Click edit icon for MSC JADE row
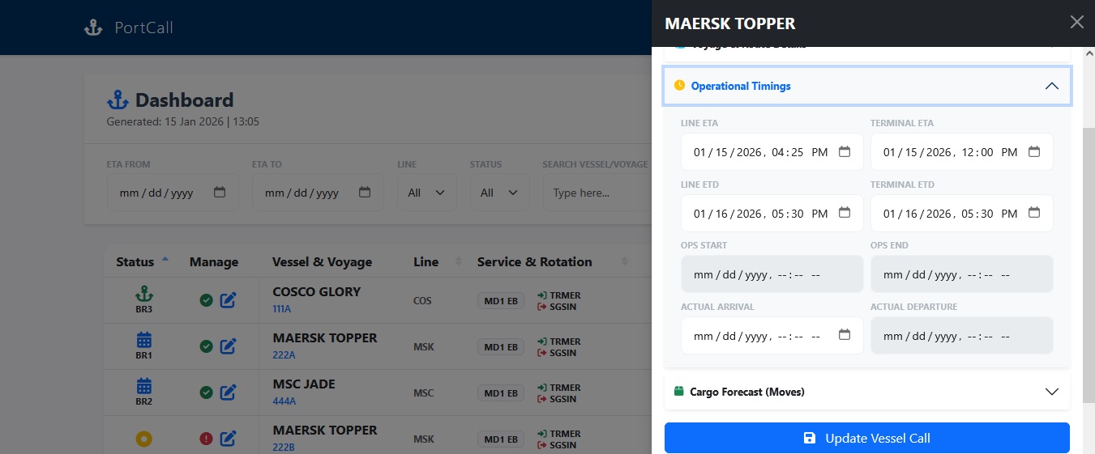The image size is (1095, 454). tap(229, 392)
